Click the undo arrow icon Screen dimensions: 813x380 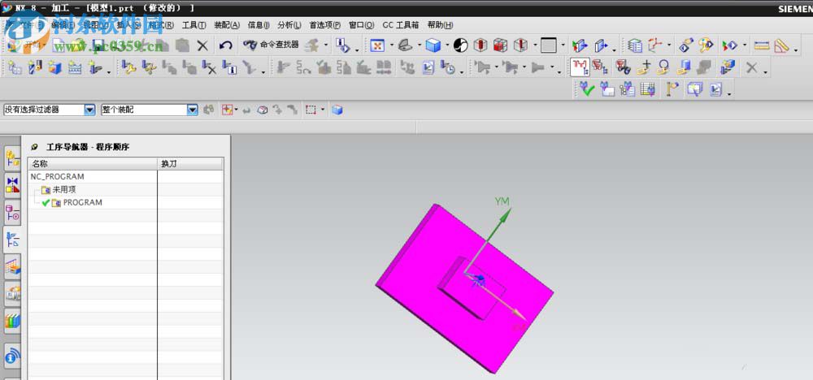click(225, 45)
